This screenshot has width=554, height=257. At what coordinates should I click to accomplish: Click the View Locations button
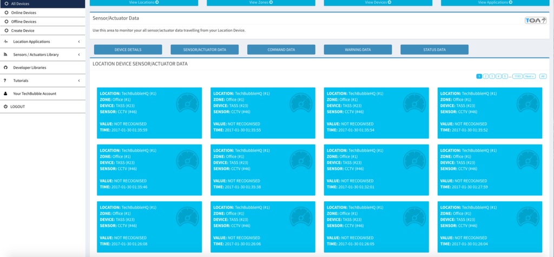144,3
